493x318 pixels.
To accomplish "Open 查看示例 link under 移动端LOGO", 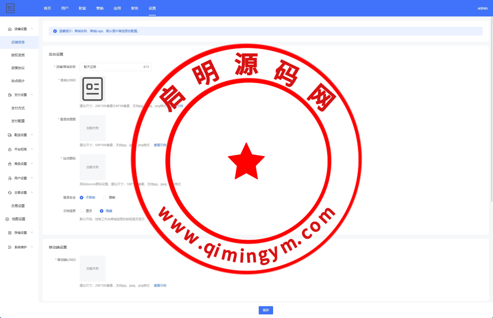I will pyautogui.click(x=160, y=286).
